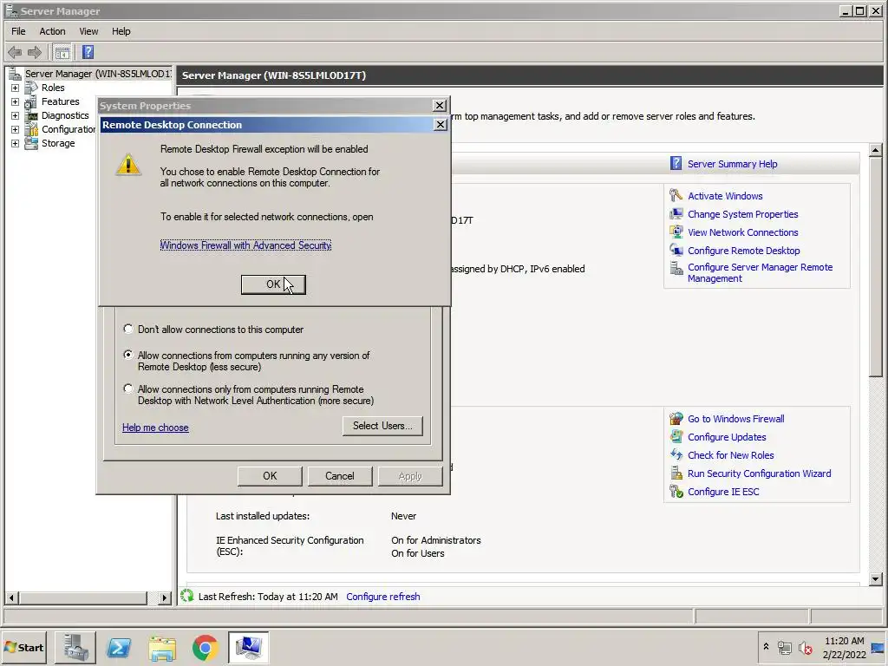Click the vertical scrollbar down arrow
888x666 pixels.
876,578
